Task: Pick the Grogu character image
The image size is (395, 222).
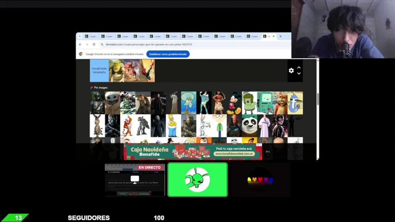Action: (x=113, y=103)
